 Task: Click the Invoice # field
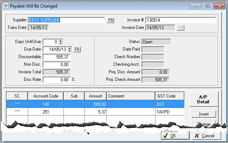tap(181, 20)
